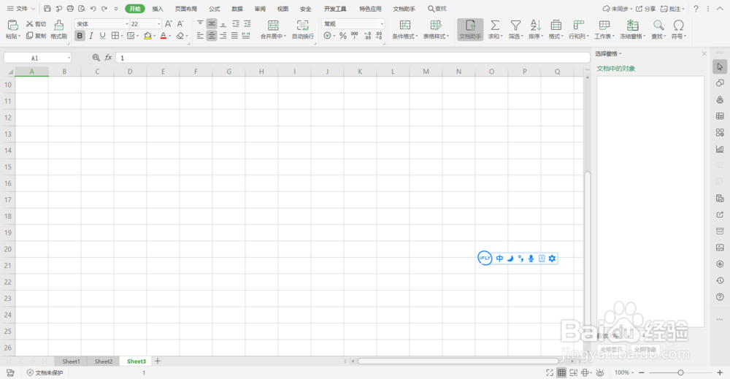Open the 插入 (Insert) ribbon tab

[158, 9]
